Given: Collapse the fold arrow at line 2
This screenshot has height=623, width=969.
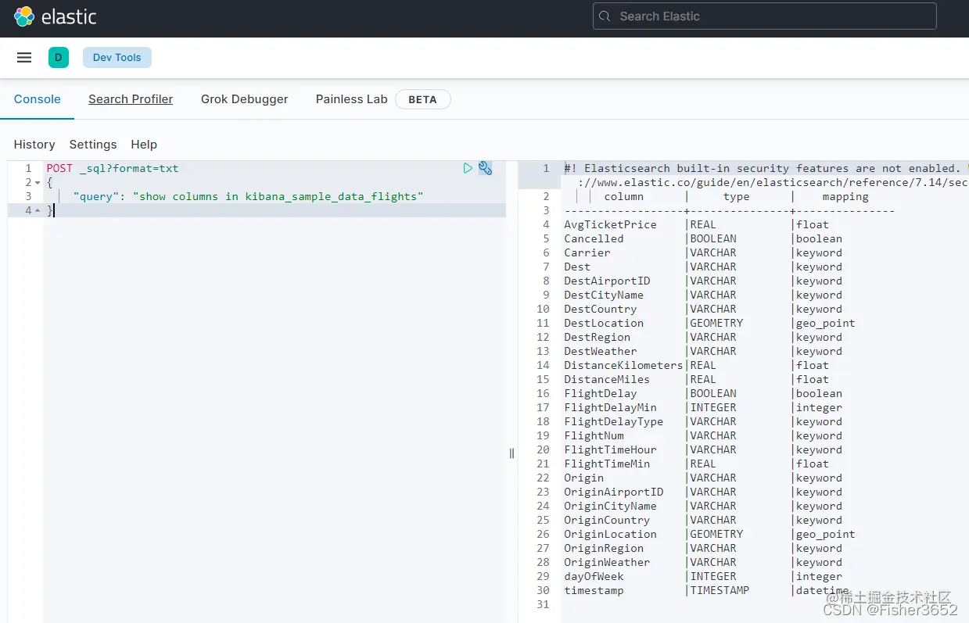Looking at the screenshot, I should pyautogui.click(x=38, y=183).
